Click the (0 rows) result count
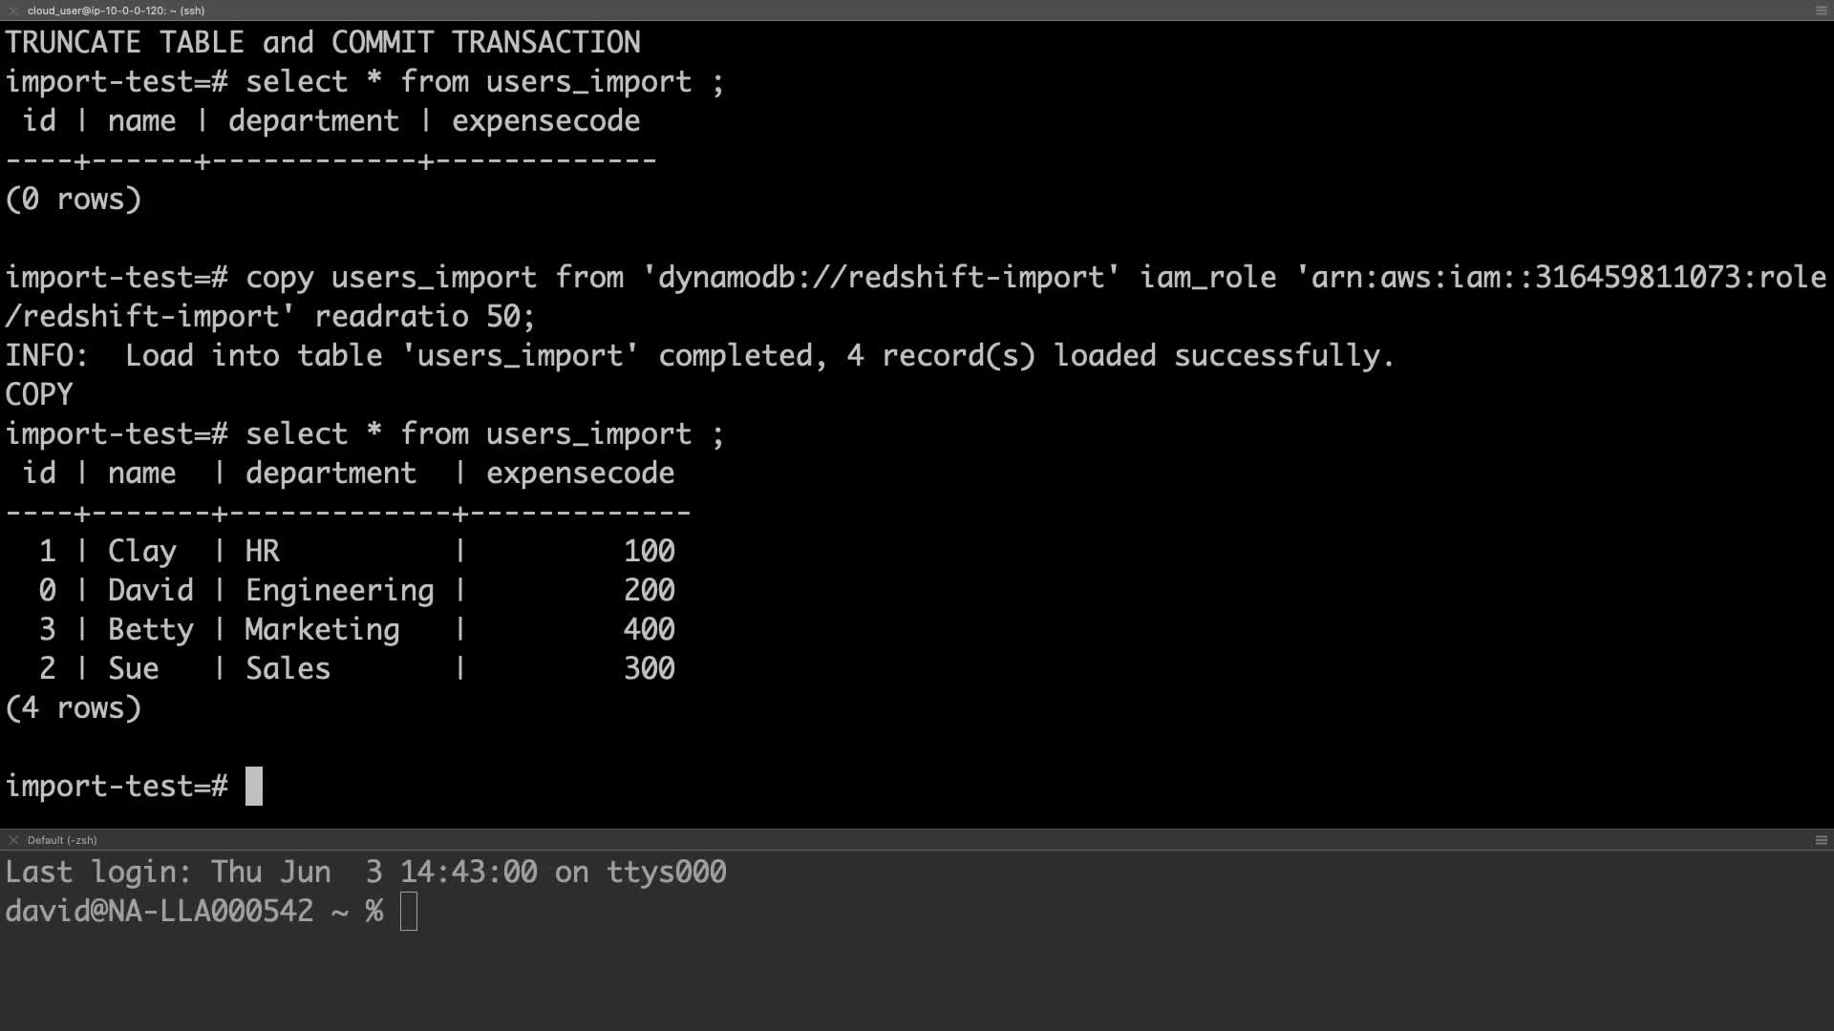Viewport: 1834px width, 1031px height. 74,200
